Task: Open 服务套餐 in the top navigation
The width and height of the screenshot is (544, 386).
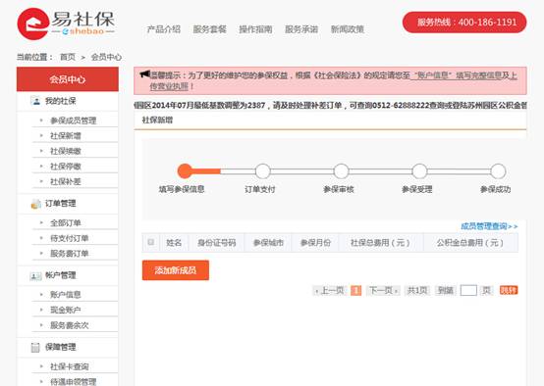Action: click(209, 29)
